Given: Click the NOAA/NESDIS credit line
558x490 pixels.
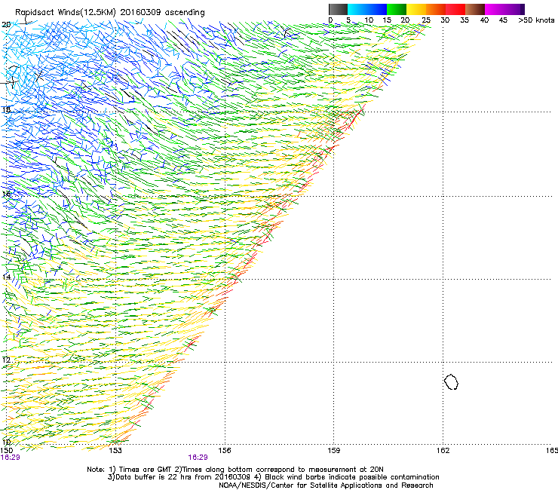Looking at the screenshot, I should coord(326,485).
